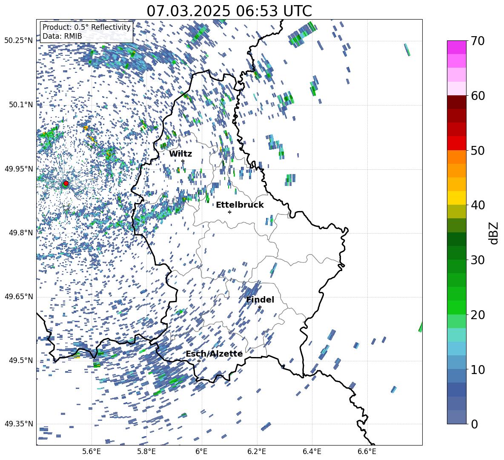The image size is (504, 460).
Task: Click the 6.4°E longitude label
Action: point(312,451)
